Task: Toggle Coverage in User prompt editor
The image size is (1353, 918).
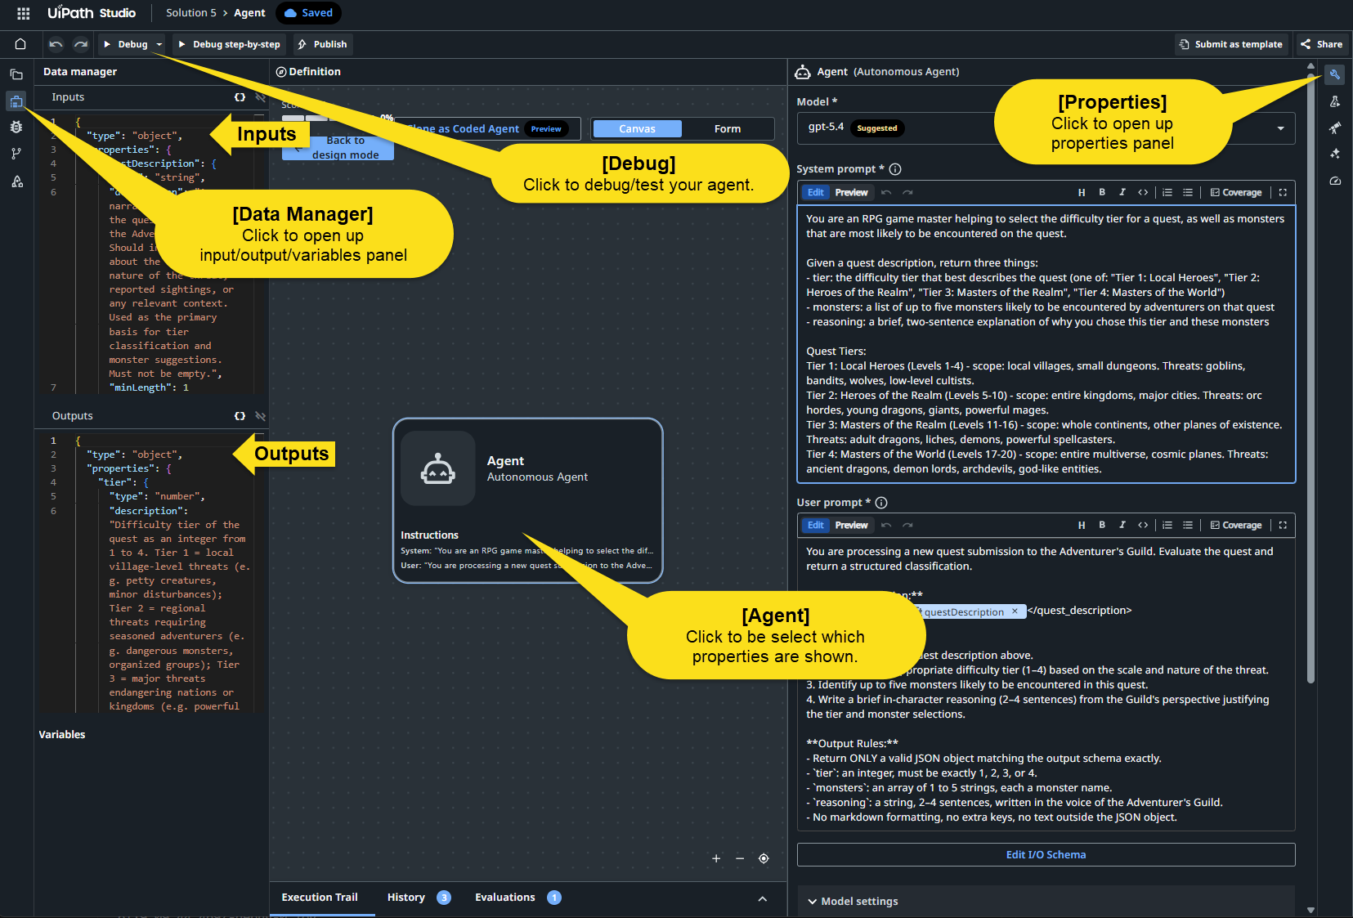Action: (1235, 526)
